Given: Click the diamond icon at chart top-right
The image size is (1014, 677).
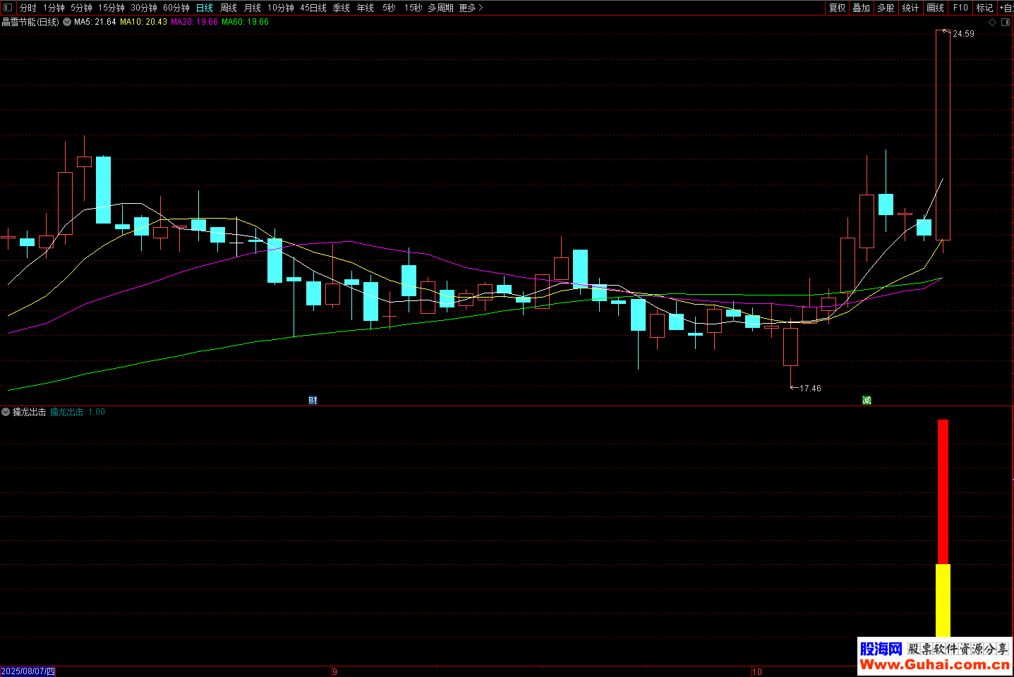Looking at the screenshot, I should coord(993,23).
